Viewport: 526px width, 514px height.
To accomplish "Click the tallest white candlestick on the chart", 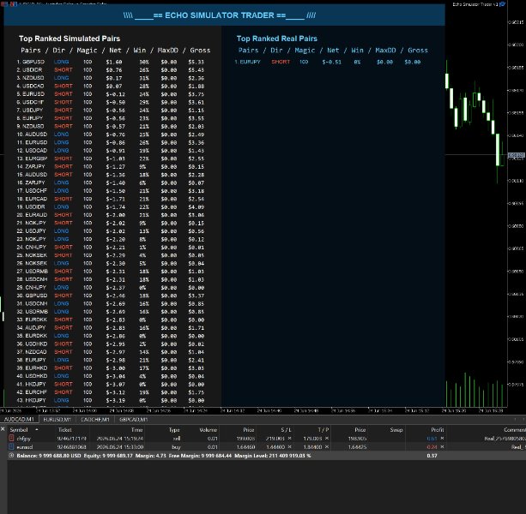I will click(x=498, y=149).
